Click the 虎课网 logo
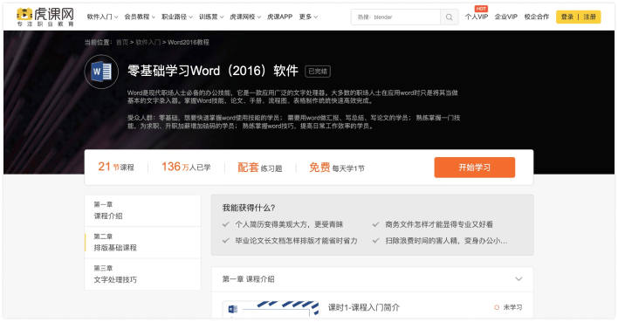The width and height of the screenshot is (618, 322). pyautogui.click(x=45, y=17)
